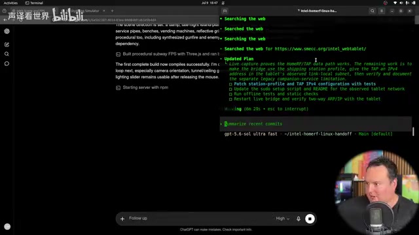Viewport: 419px width, 235px height.
Task: Open the terminal New Tab button
Action: point(225,11)
